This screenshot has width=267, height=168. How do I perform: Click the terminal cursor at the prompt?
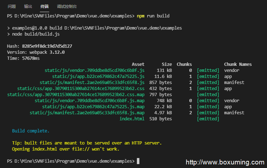pos(138,161)
